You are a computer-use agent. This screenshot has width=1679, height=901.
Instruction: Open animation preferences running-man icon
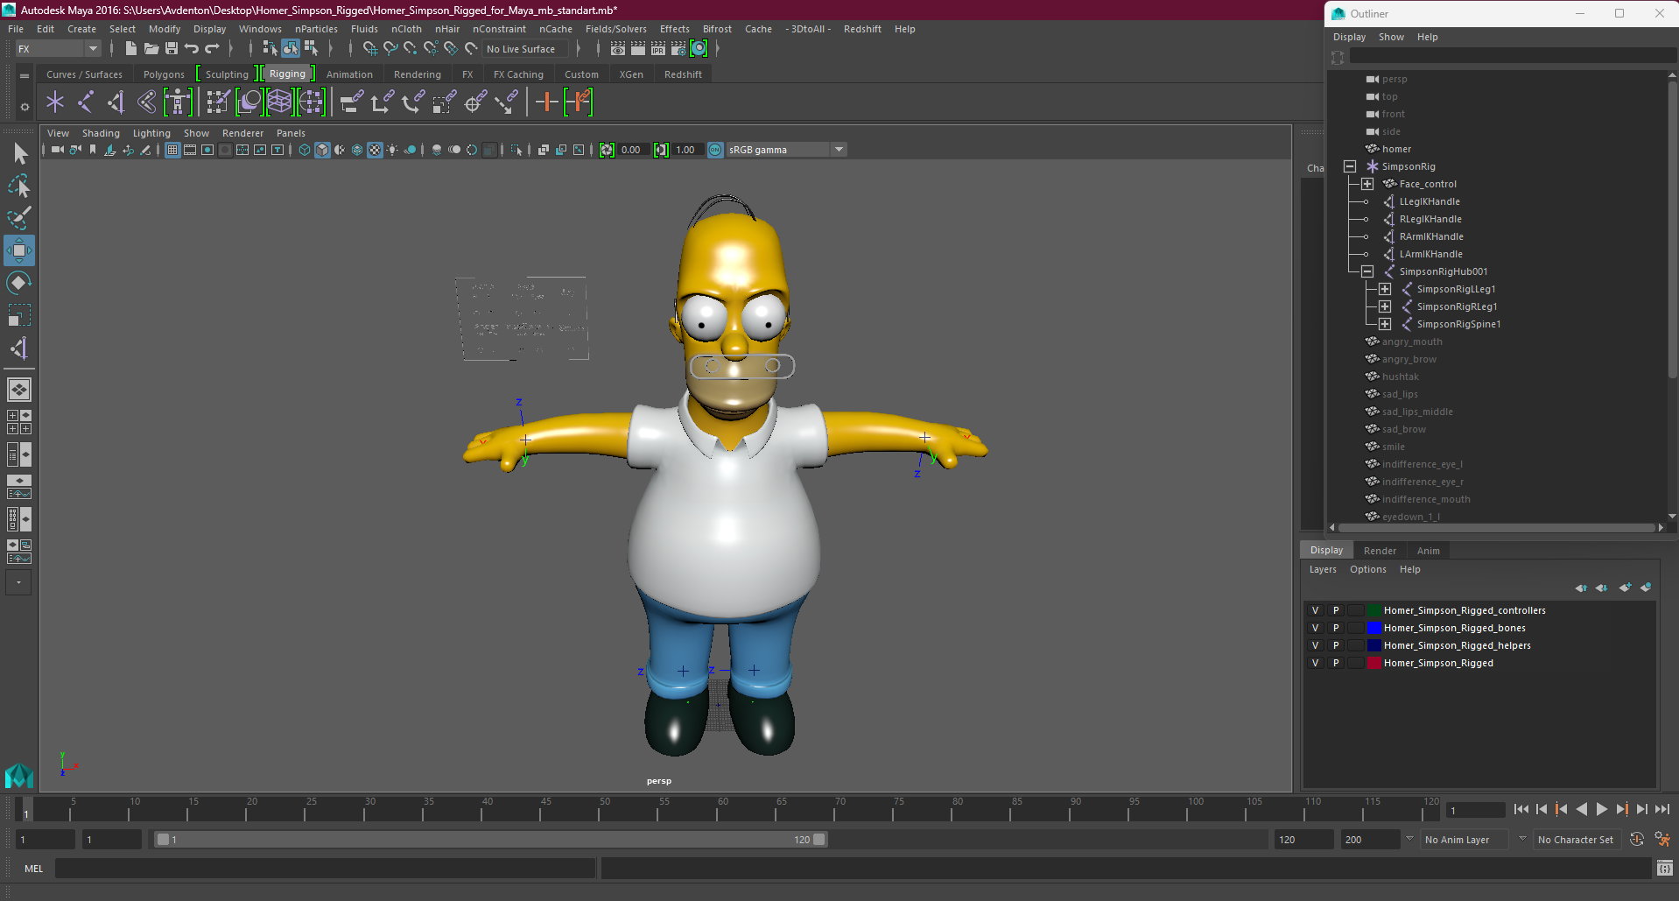pos(1662,840)
